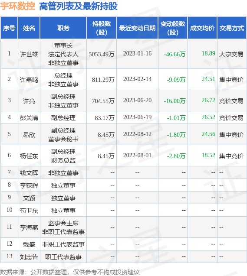Screen dimensions: 247x276
Task: Select the date 2023-02-14
Action: [137, 79]
